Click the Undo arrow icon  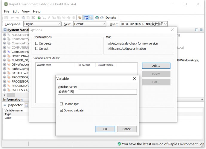(x=12, y=18)
